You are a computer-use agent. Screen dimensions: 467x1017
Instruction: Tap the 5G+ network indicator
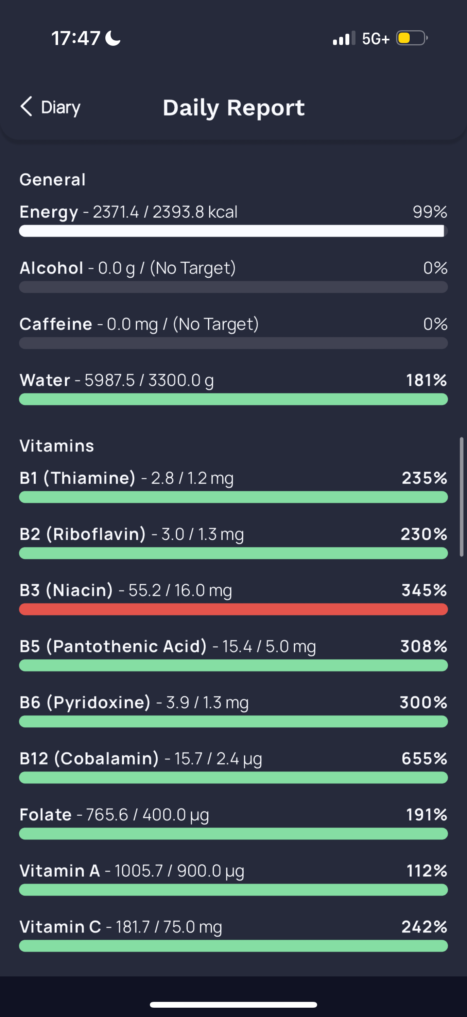coord(376,39)
